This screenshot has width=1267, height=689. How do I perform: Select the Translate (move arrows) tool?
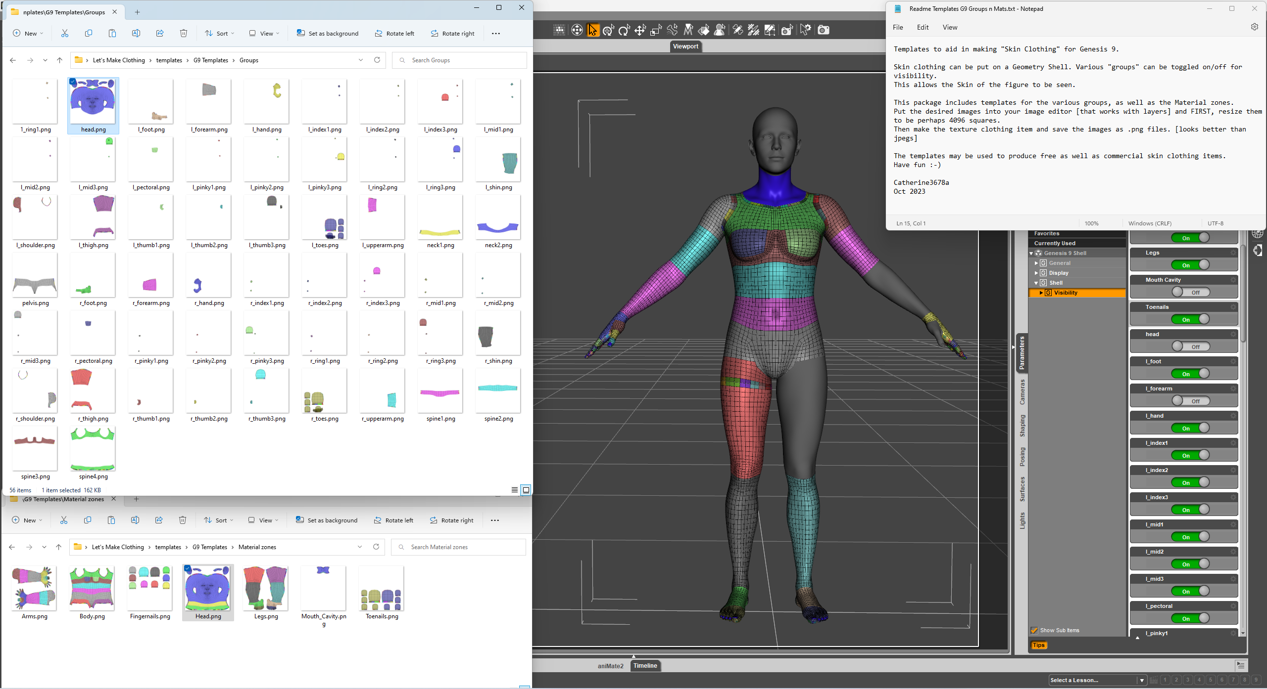click(x=640, y=30)
